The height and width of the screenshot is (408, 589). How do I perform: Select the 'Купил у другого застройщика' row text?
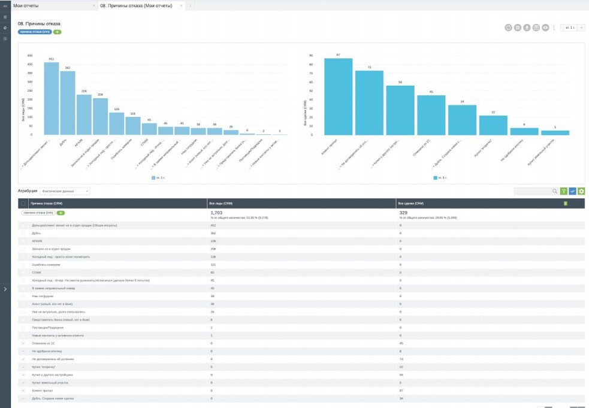click(52, 375)
